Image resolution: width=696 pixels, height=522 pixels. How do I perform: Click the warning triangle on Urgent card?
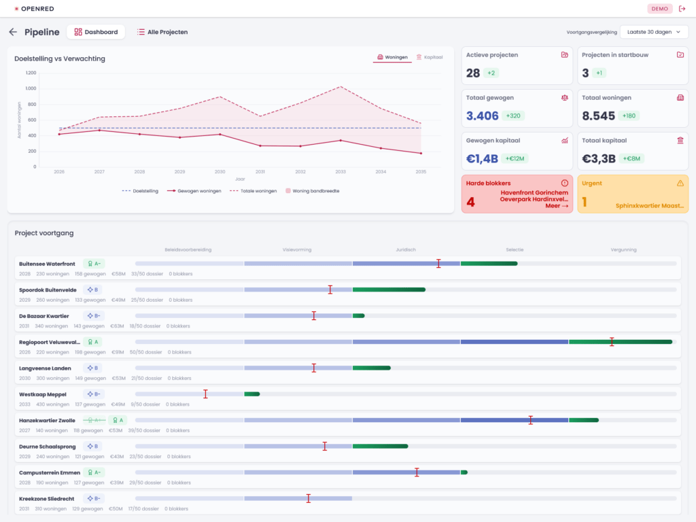coord(680,183)
